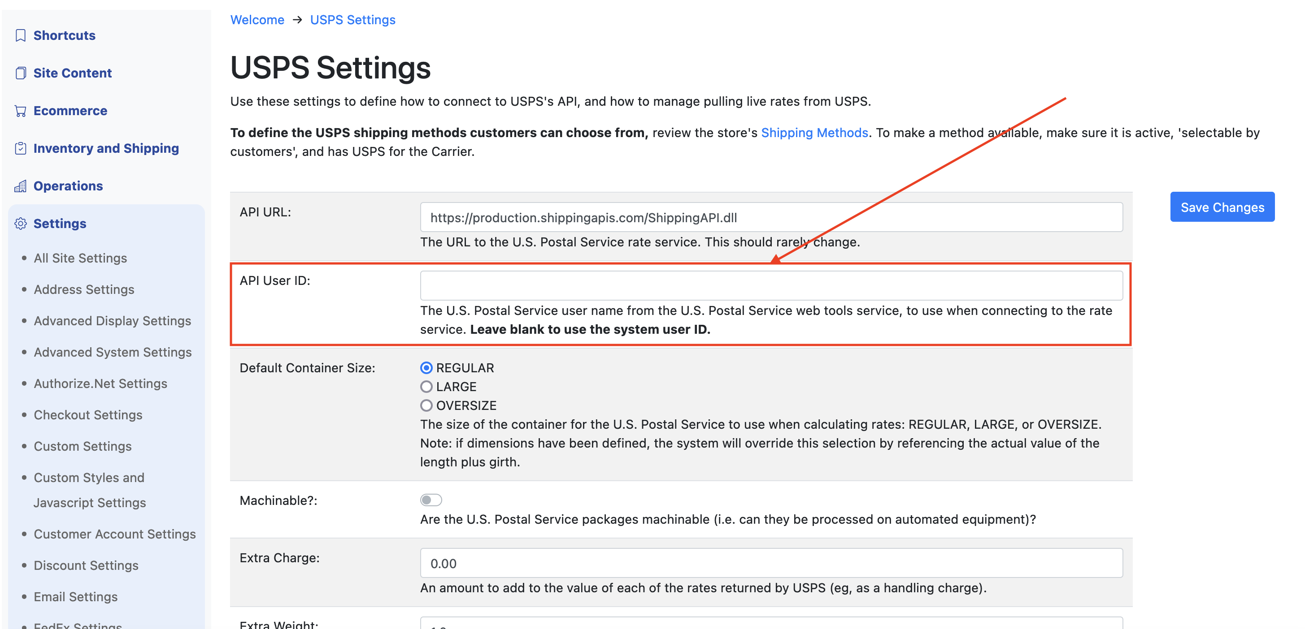Choose OVERSIZE as default container size
This screenshot has width=1305, height=629.
pyautogui.click(x=426, y=405)
